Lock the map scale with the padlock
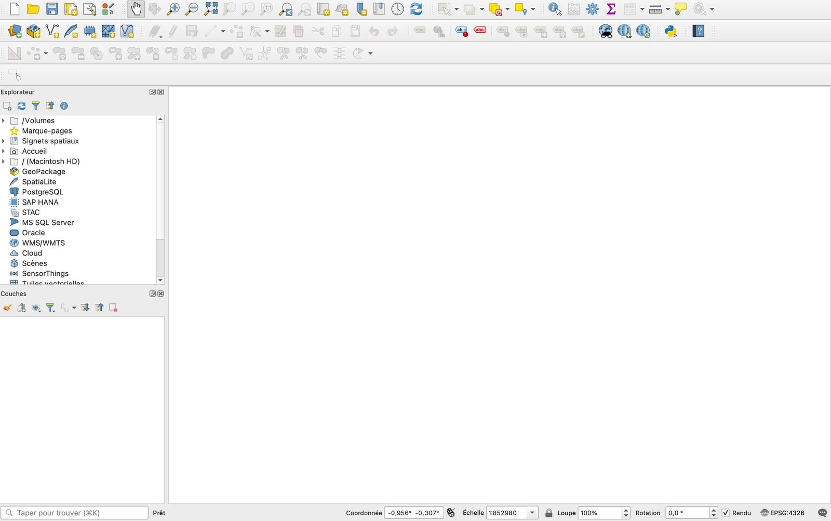This screenshot has height=521, width=831. (548, 513)
